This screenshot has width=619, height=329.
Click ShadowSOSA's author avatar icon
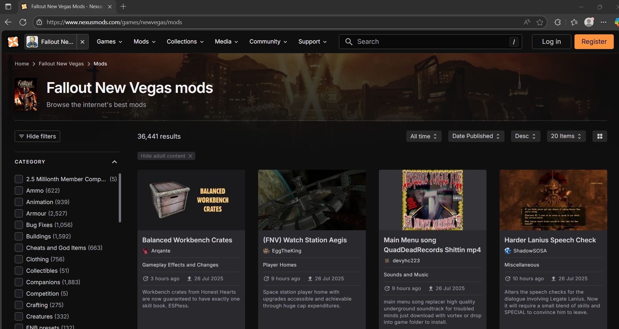pos(508,251)
